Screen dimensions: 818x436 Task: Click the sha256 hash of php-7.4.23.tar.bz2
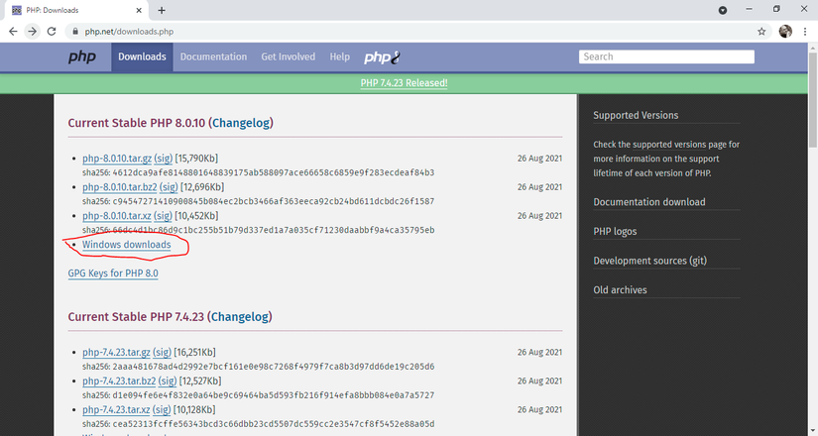[x=274, y=395]
